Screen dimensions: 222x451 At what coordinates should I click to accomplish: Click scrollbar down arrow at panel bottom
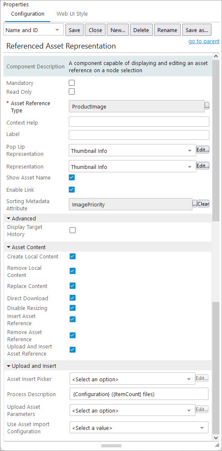pyautogui.click(x=216, y=437)
